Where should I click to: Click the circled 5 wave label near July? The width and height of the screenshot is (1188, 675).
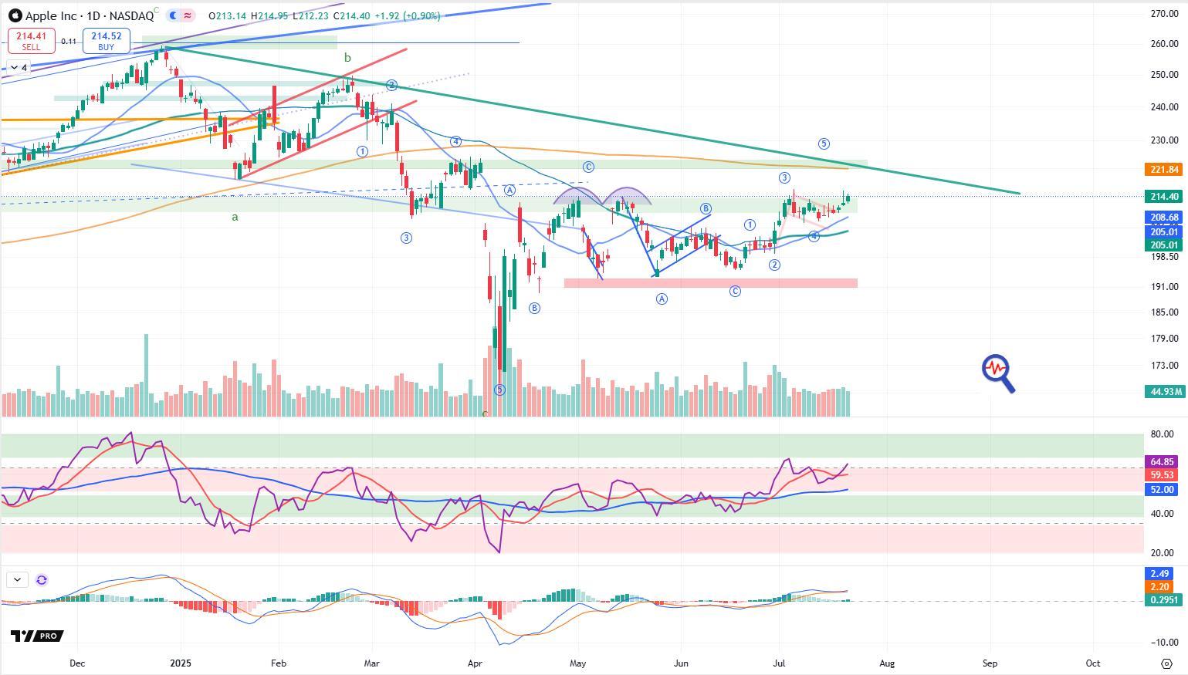click(x=824, y=143)
